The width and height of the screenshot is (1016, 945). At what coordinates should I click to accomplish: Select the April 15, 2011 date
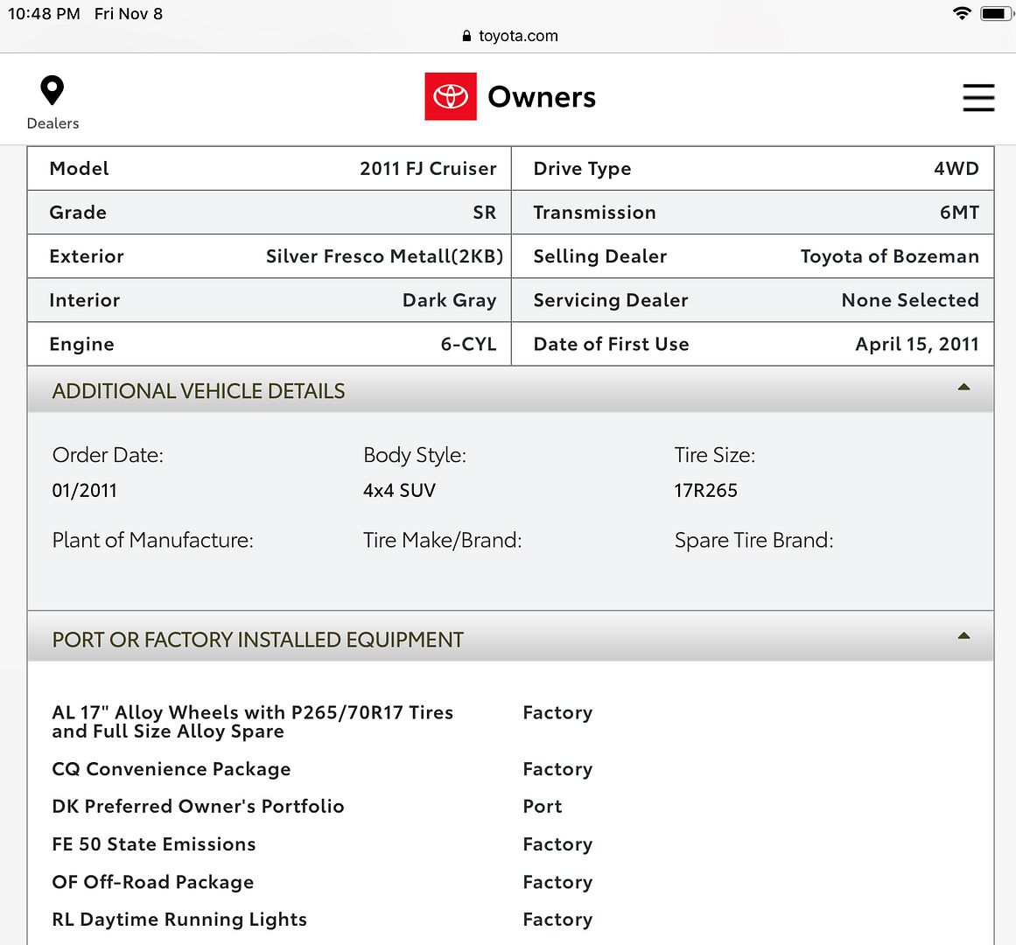(x=917, y=344)
